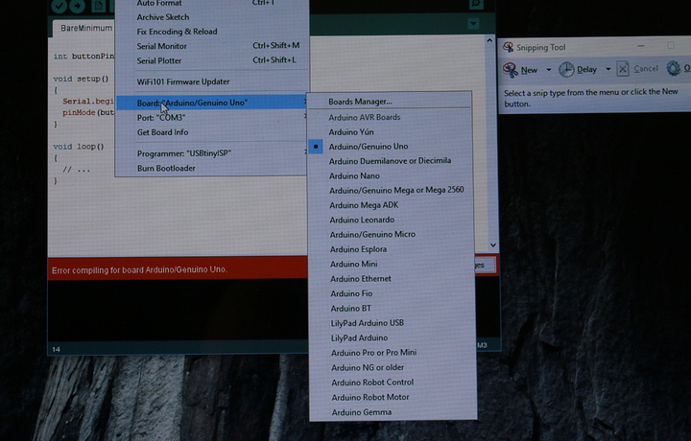Select LilyPad Arduino USB board
Screen dimensions: 691x441
(367, 323)
